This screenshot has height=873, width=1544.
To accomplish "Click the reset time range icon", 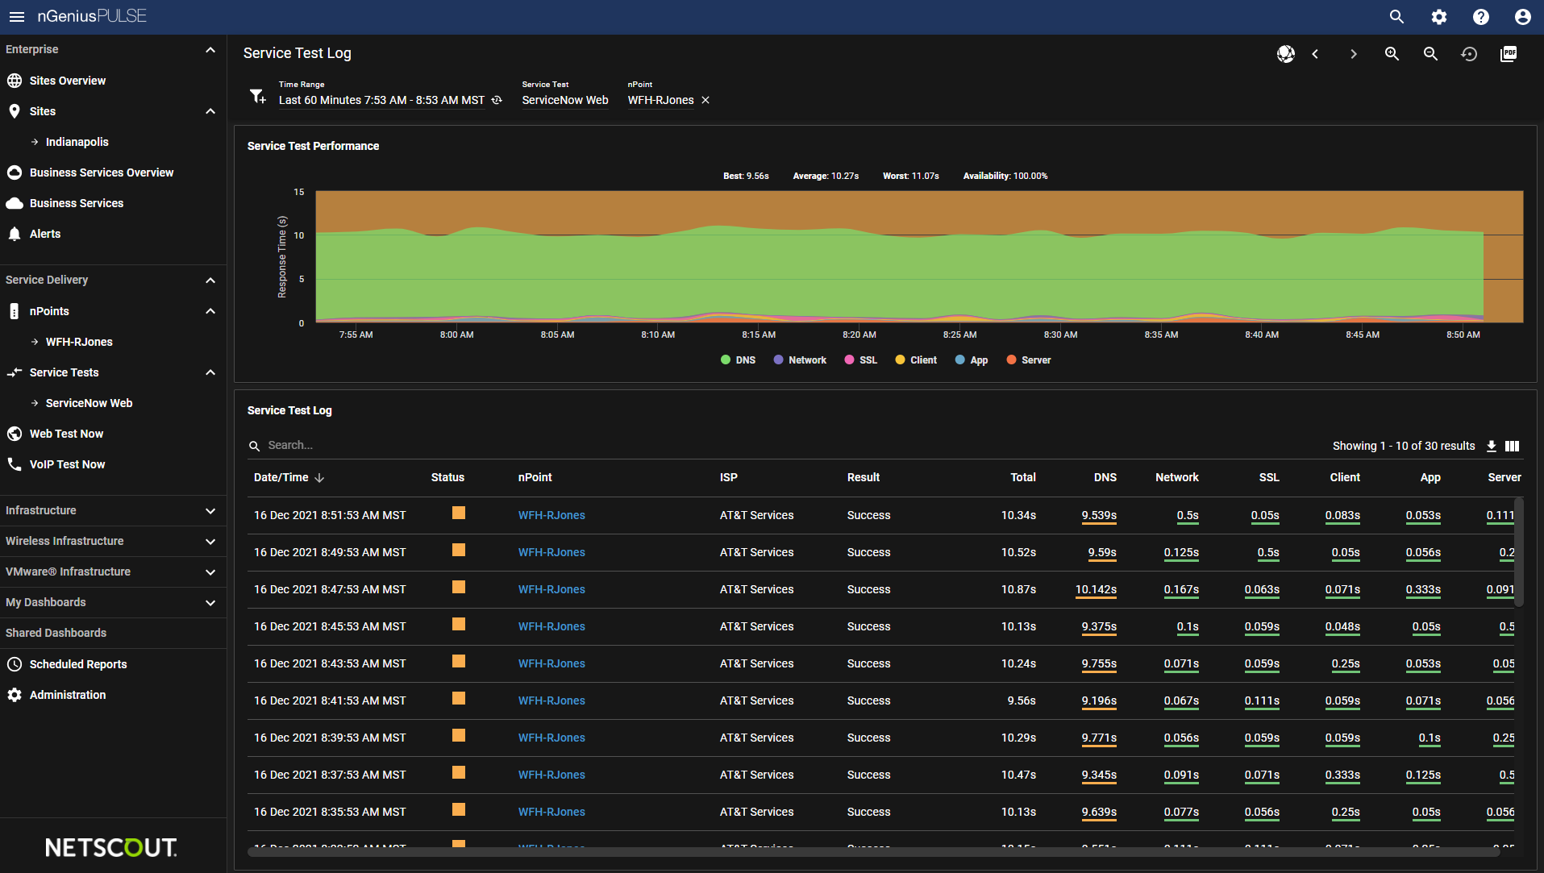I will pos(1469,54).
